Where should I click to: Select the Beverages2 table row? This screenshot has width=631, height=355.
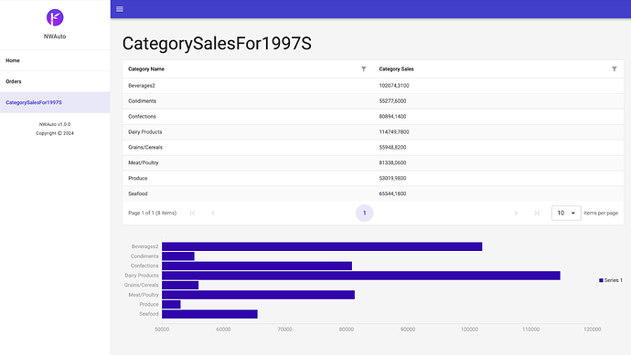[x=373, y=86]
